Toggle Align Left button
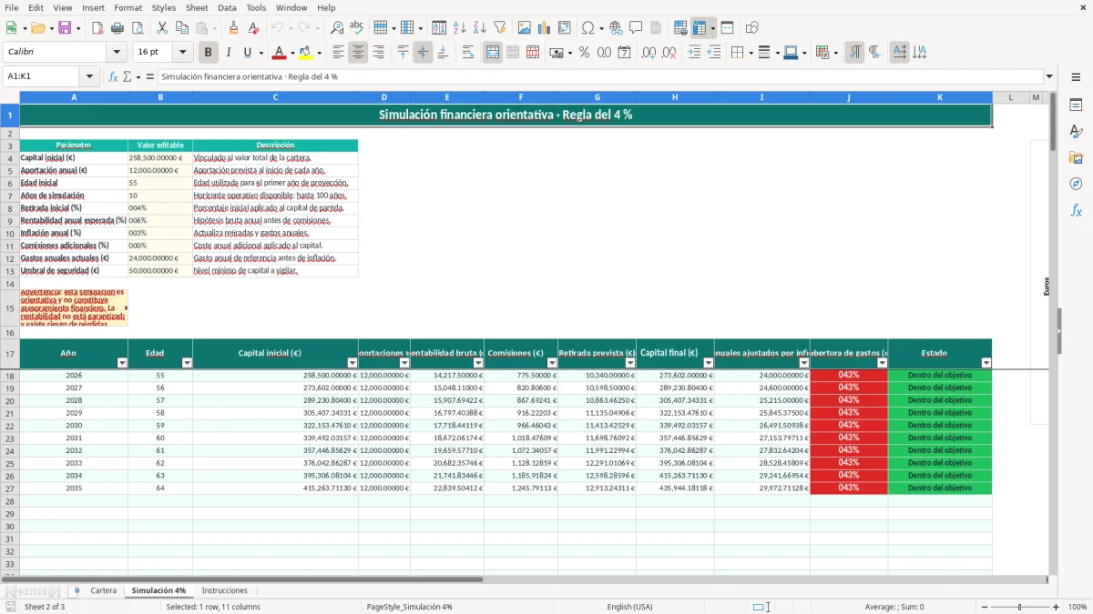The image size is (1093, 614). 338,53
